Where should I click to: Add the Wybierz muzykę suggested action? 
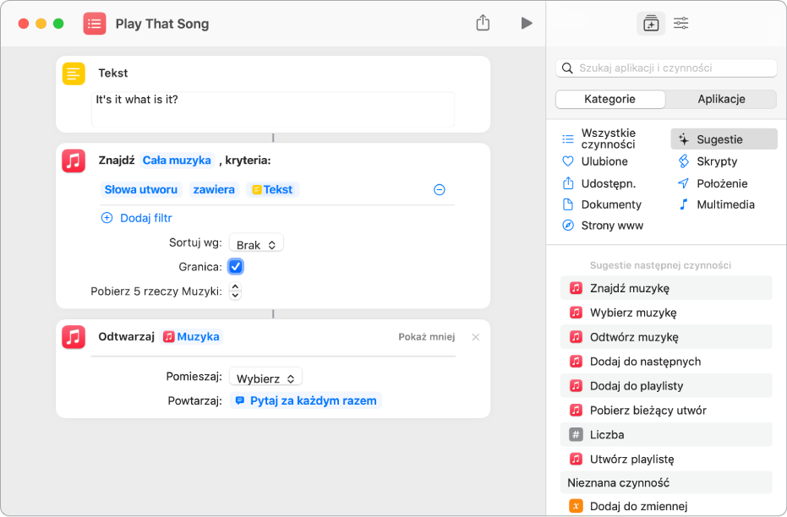click(666, 313)
